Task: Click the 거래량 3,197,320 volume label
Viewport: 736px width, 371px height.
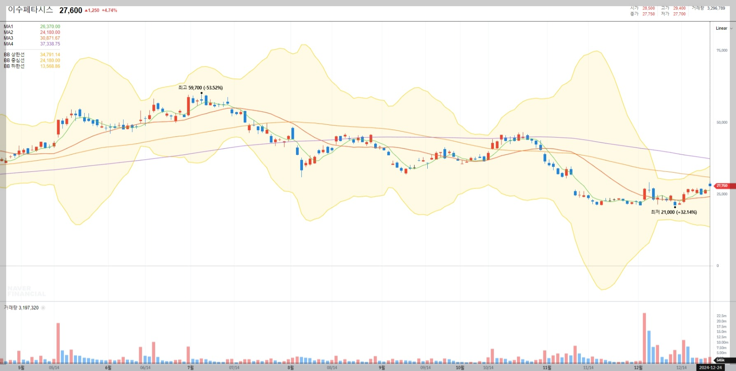Action: click(x=21, y=308)
